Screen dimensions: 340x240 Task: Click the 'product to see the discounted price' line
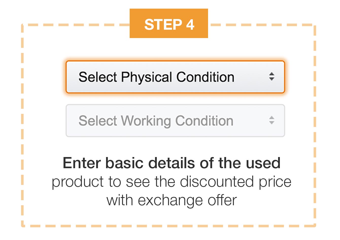coord(172,182)
